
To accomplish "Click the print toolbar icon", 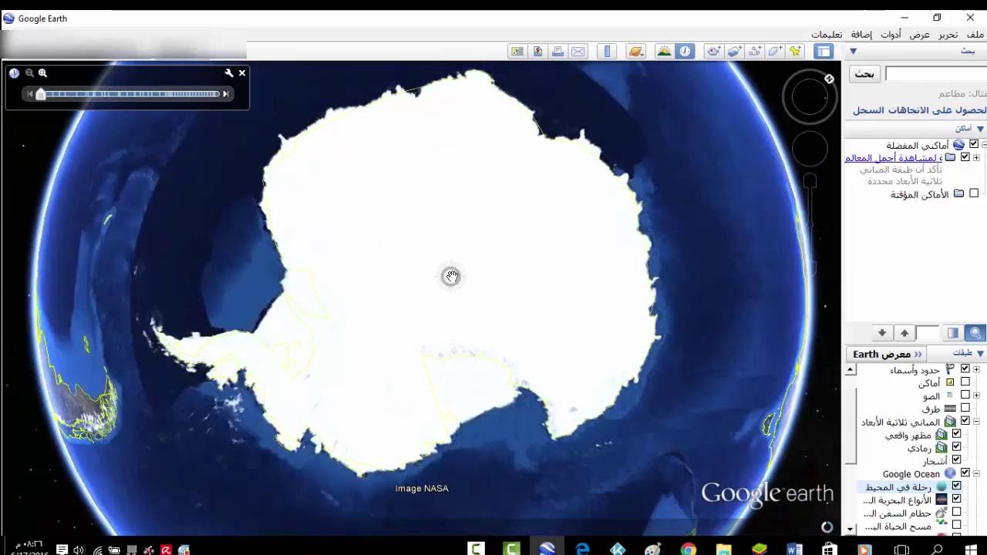I will (x=558, y=52).
